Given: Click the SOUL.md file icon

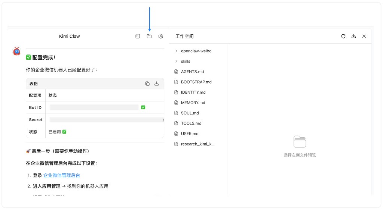Looking at the screenshot, I should point(176,113).
